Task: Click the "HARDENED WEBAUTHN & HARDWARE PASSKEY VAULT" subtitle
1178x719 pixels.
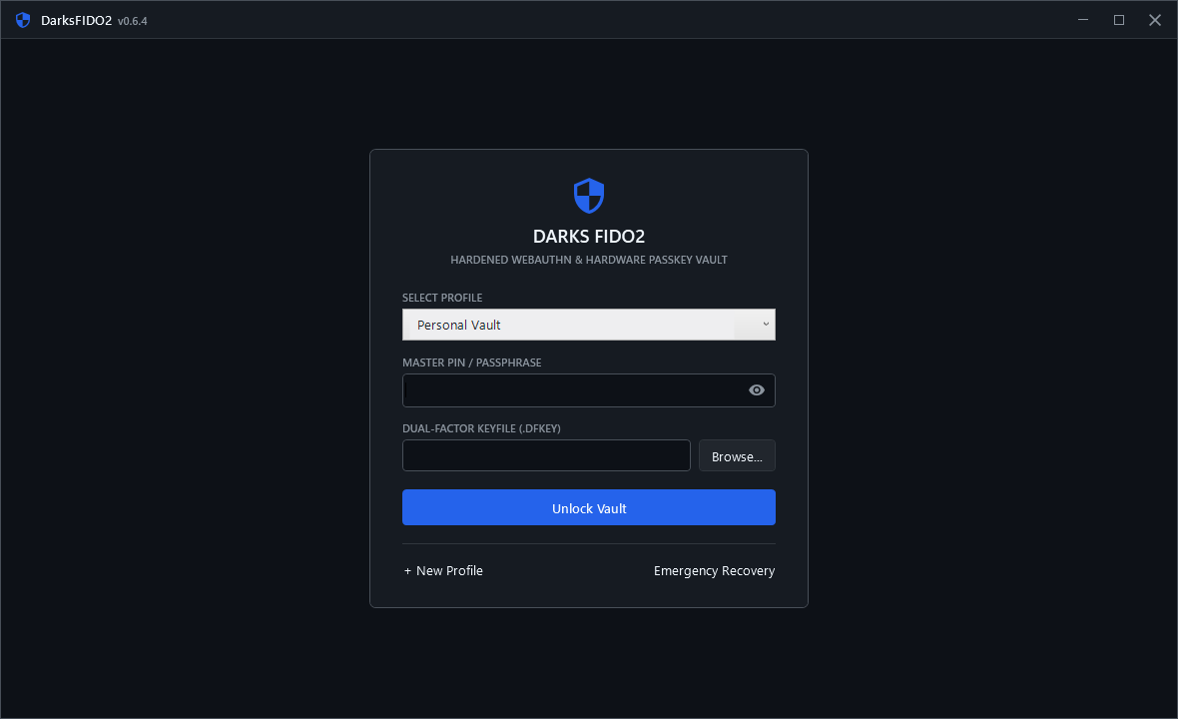Action: (589, 260)
